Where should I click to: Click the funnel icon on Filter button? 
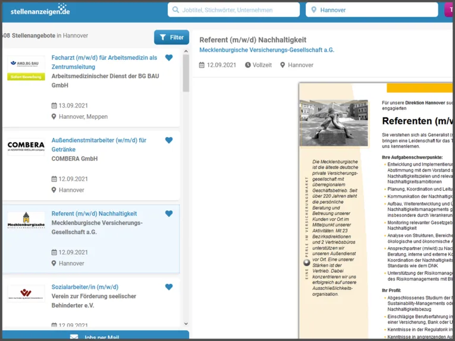click(x=163, y=37)
